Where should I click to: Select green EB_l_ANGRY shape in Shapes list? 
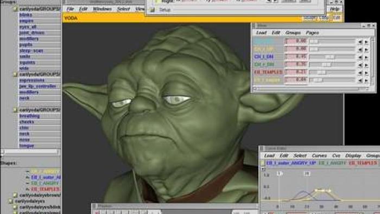pyautogui.click(x=45, y=183)
